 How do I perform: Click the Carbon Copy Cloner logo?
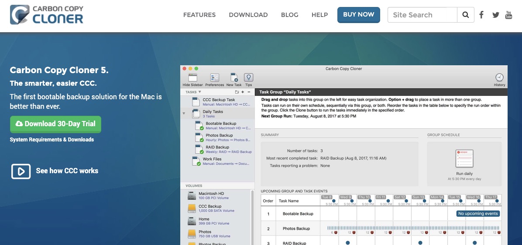pyautogui.click(x=47, y=14)
